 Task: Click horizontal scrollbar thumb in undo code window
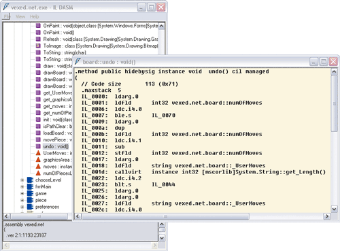[x=166, y=216]
